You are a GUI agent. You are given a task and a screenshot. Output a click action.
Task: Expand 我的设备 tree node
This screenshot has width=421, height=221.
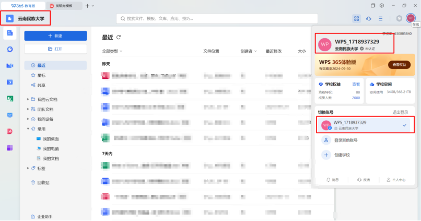tap(28, 119)
